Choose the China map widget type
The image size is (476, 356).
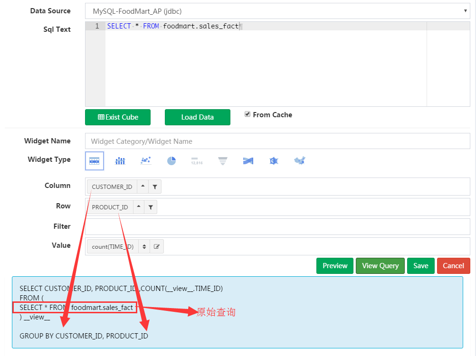299,161
